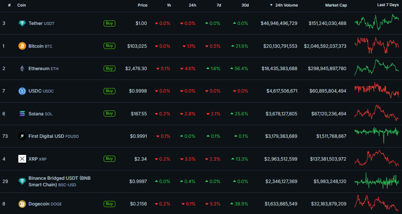The height and width of the screenshot is (214, 402).
Task: Click Bitcoin 30d change 21.9%
Action: tap(239, 46)
